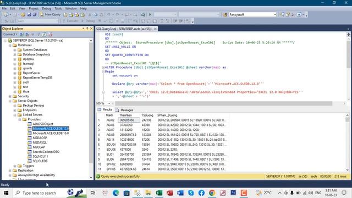Viewport: 352px width, 198px height.
Task: Open the Debug menu
Action: 46,9
